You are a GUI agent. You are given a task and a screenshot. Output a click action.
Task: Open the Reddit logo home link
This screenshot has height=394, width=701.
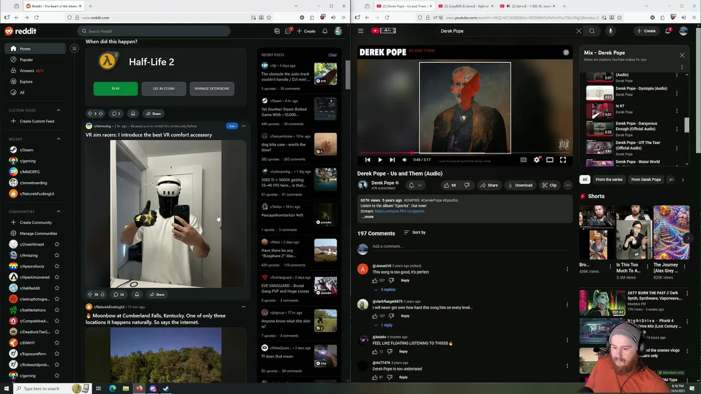[x=20, y=31]
